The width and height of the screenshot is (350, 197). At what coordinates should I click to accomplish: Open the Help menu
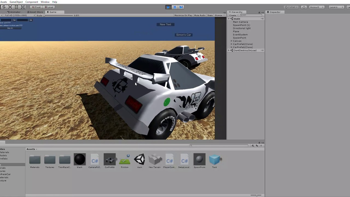pos(55,2)
